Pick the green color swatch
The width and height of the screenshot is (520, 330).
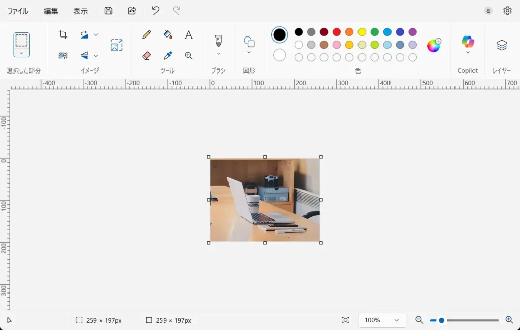(x=375, y=32)
